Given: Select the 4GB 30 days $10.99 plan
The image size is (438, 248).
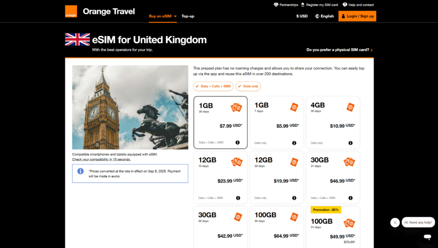Looking at the screenshot, I should point(333,123).
